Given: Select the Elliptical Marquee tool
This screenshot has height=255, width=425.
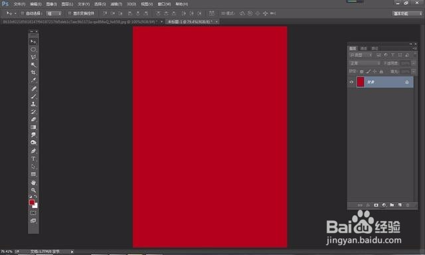Looking at the screenshot, I should (x=33, y=50).
